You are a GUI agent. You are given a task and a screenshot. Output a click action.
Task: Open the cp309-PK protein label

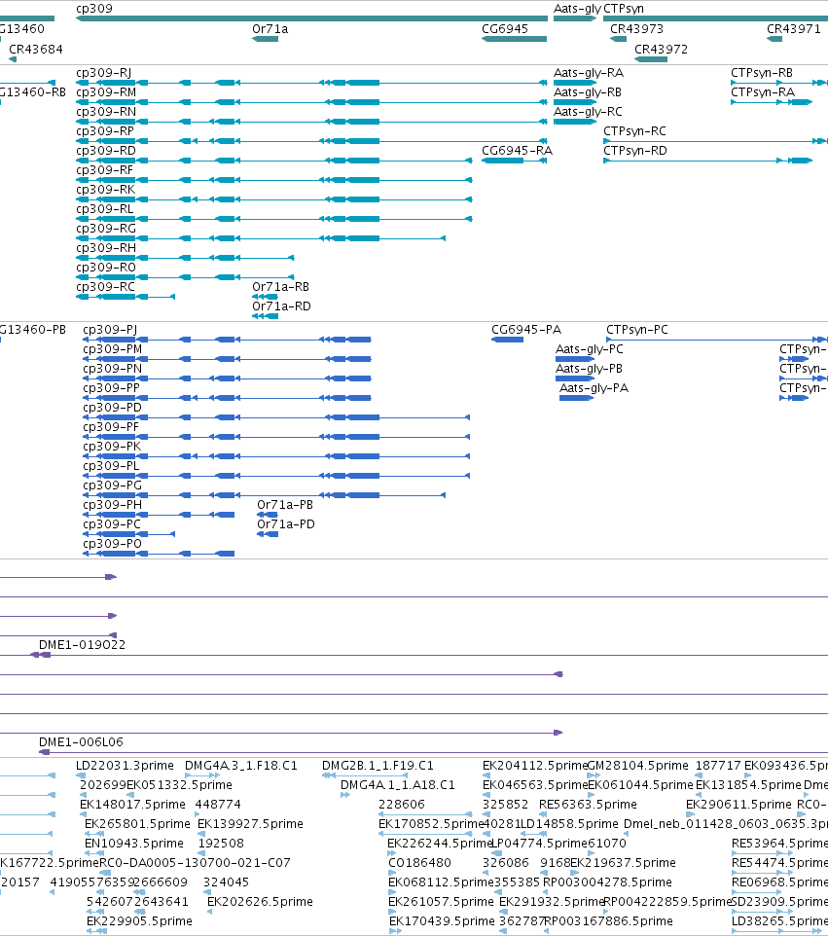point(112,447)
